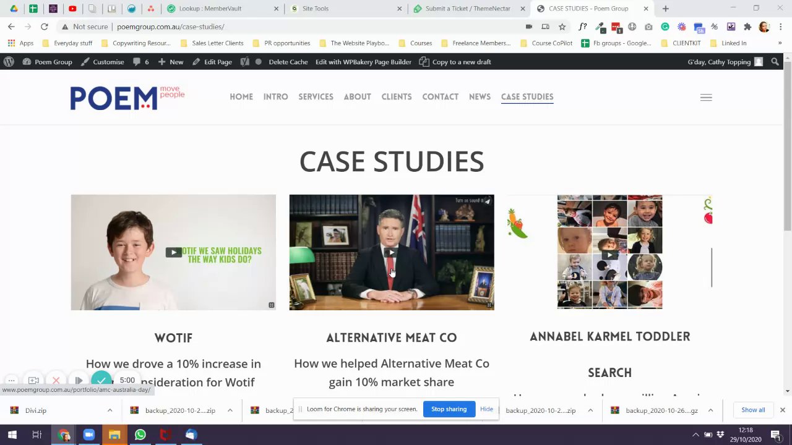Click the eyedropper color picker extension
The width and height of the screenshot is (792, 445).
tap(599, 27)
